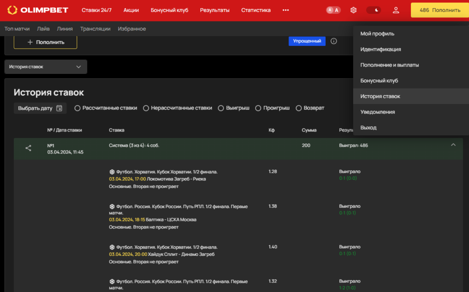Open Акции in top menu
The height and width of the screenshot is (292, 469).
131,10
